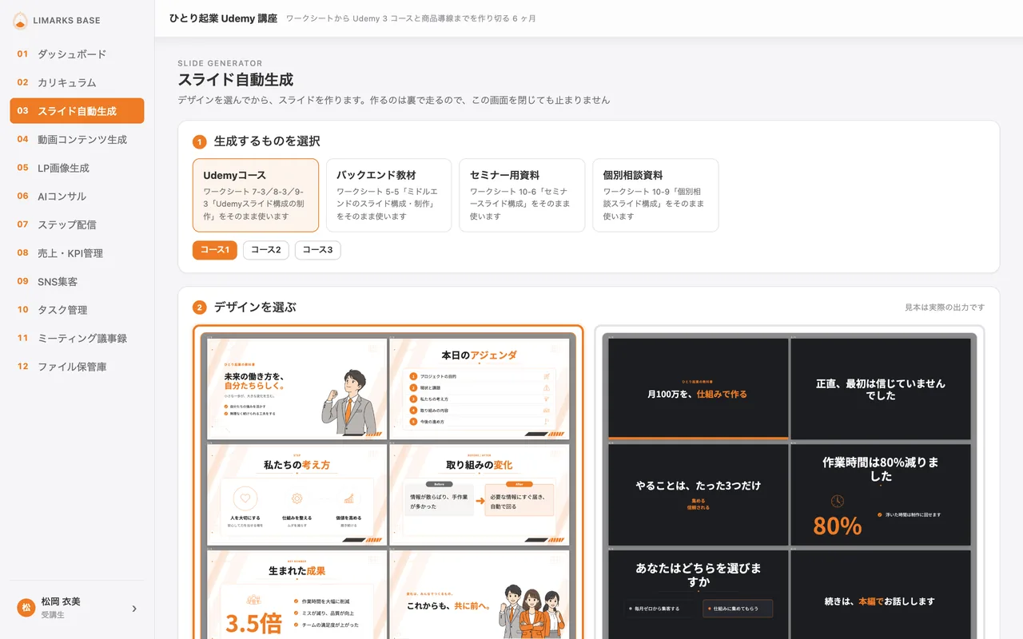Pick the 個別相談資料 card
This screenshot has height=639, width=1023.
coord(655,195)
